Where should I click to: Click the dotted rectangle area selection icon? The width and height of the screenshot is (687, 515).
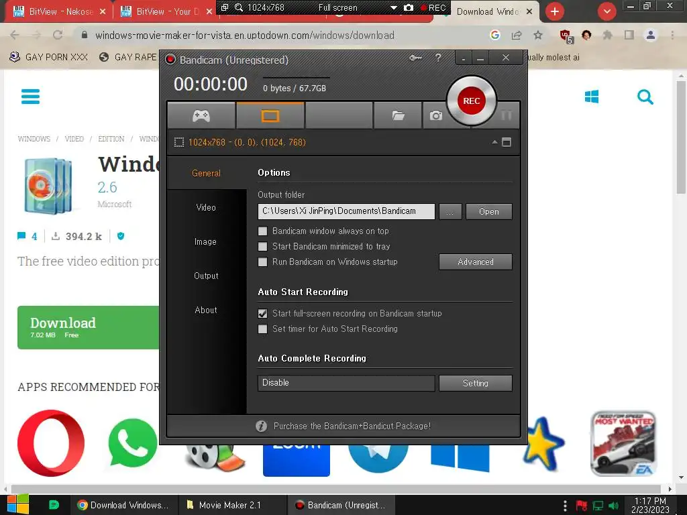click(x=178, y=142)
